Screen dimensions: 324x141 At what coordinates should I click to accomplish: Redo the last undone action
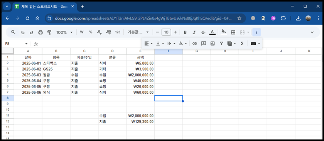[x=32, y=32]
